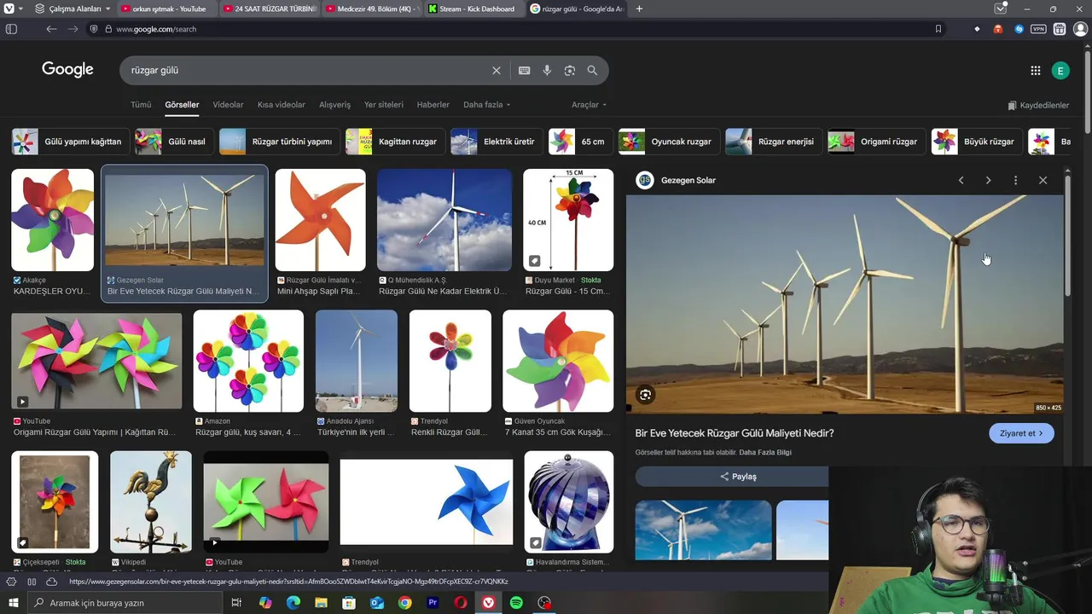Select the Gülü yapımı kağıttan chip
This screenshot has width=1092, height=614.
pos(70,142)
